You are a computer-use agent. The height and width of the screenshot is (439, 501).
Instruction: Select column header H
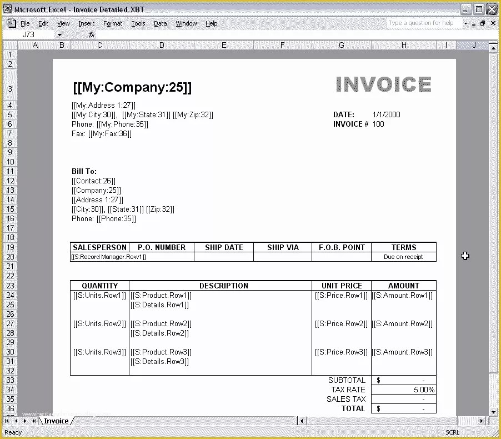tap(404, 45)
